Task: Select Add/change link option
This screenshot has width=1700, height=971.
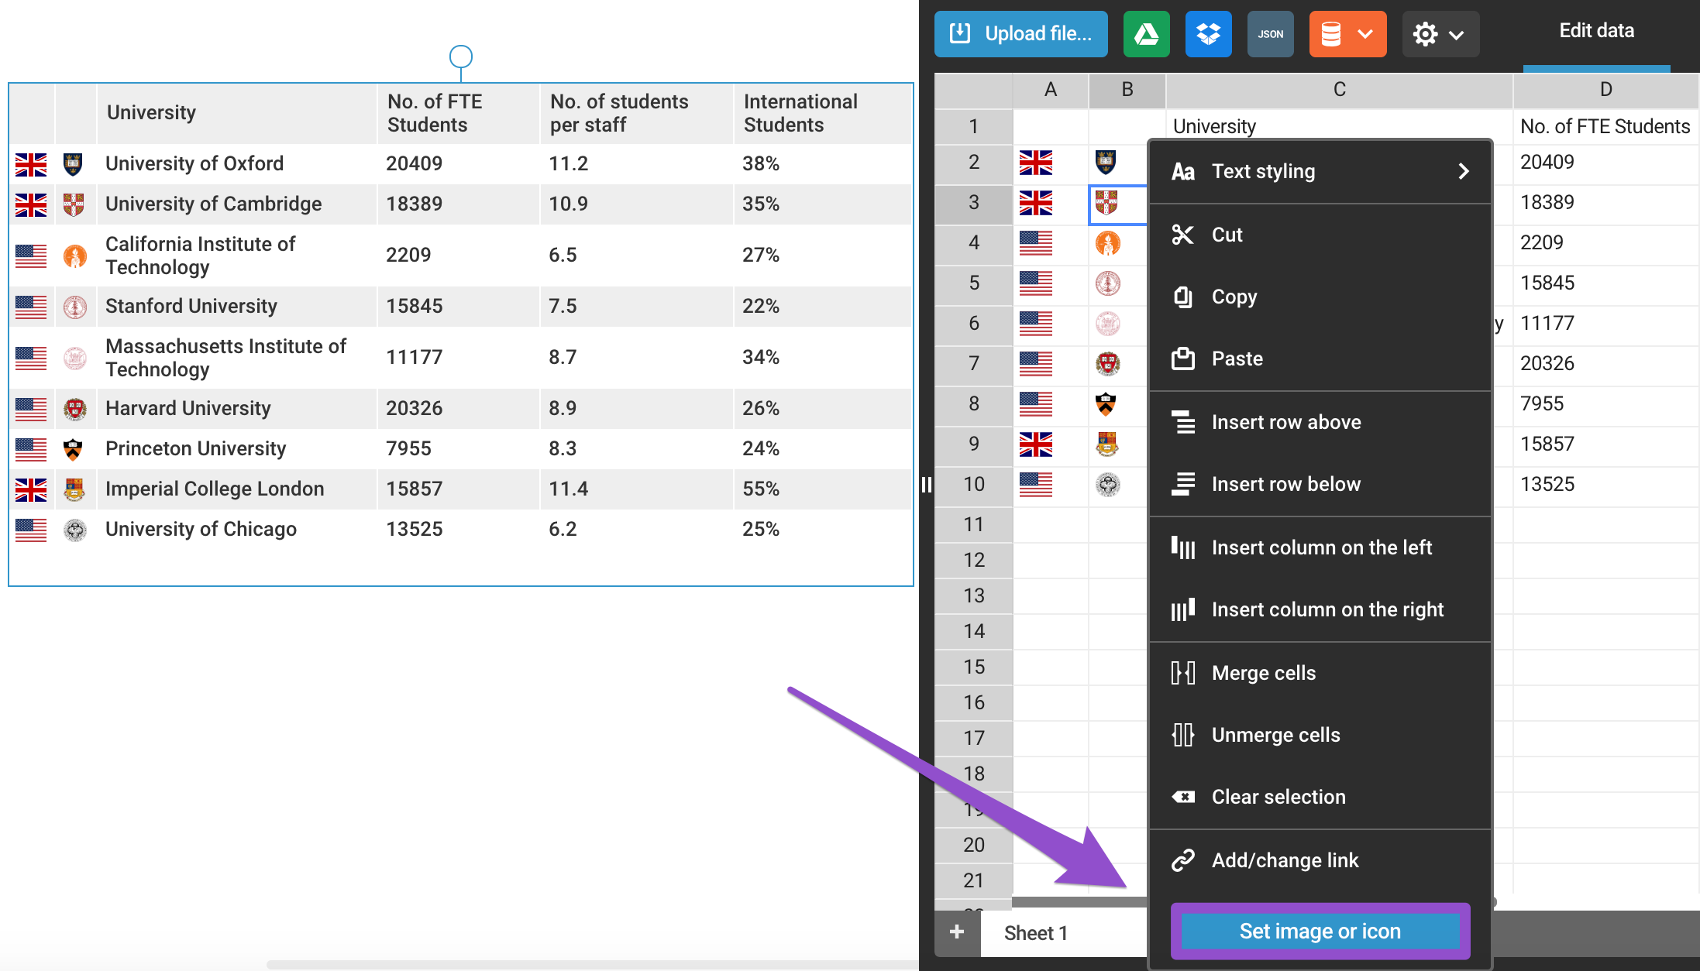Action: pyautogui.click(x=1320, y=860)
